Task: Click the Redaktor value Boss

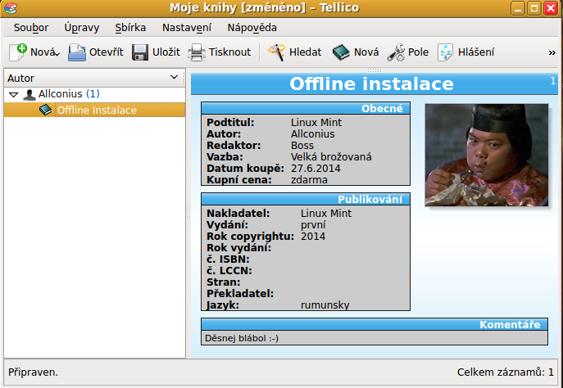Action: [302, 145]
